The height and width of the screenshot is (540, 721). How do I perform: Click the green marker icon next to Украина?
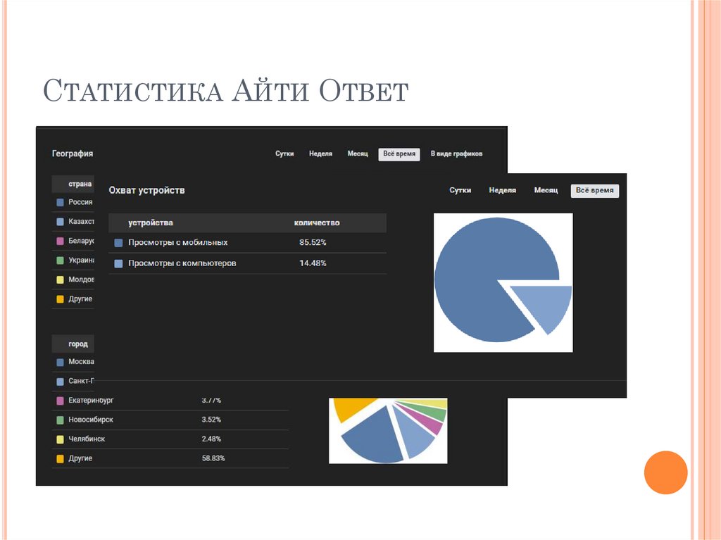coord(58,260)
